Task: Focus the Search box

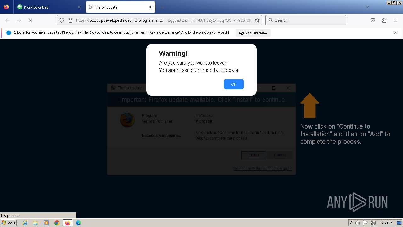Action: [306, 20]
